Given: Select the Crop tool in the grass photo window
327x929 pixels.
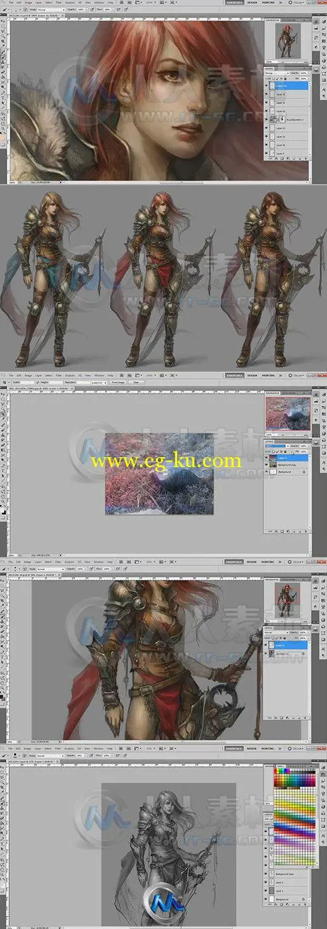Looking at the screenshot, I should [x=4, y=413].
